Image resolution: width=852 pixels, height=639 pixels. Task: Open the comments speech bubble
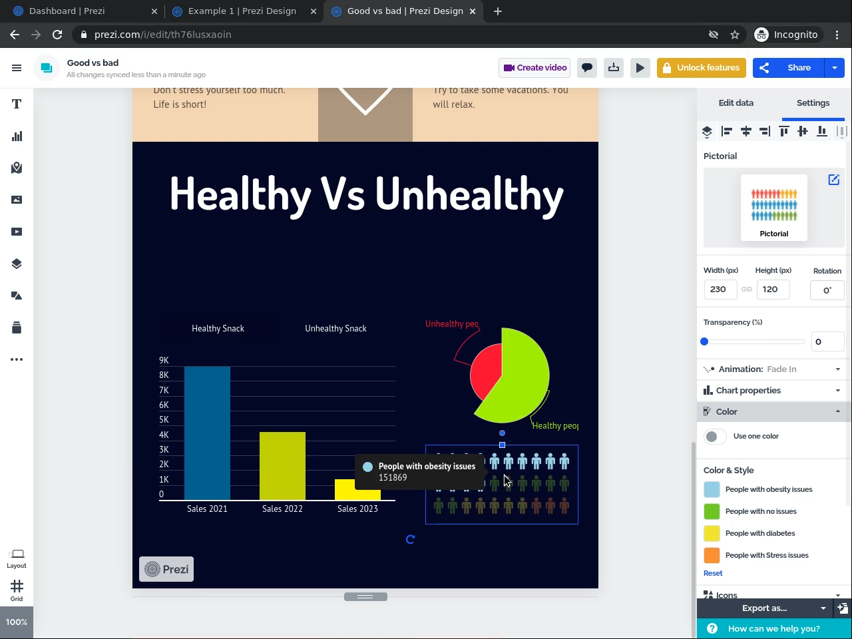click(x=587, y=67)
